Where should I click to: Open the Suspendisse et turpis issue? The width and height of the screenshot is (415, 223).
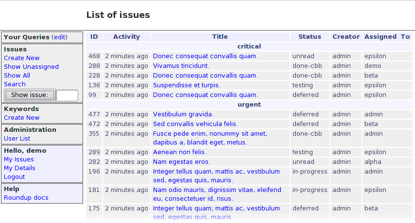click(x=187, y=85)
